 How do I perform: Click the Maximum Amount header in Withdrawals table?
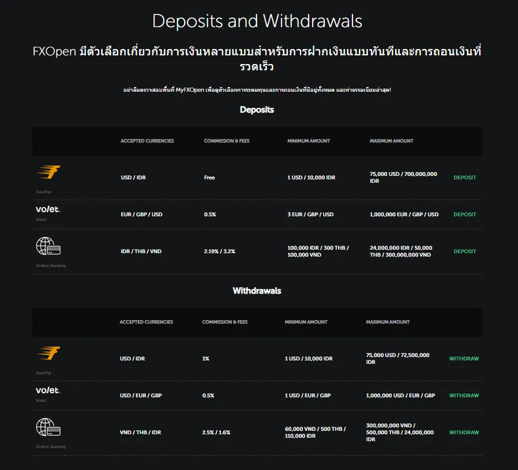pos(388,322)
